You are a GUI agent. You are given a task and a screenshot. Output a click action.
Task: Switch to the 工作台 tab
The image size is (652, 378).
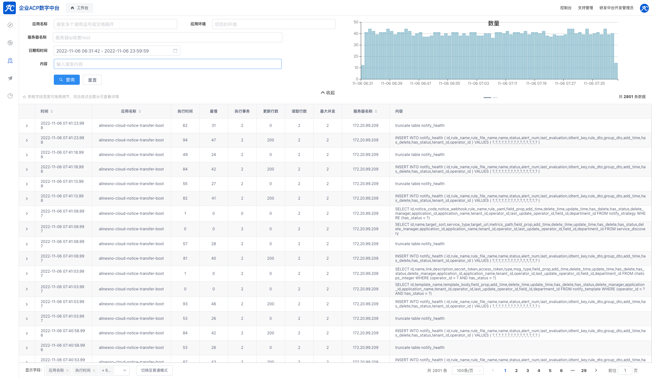79,8
